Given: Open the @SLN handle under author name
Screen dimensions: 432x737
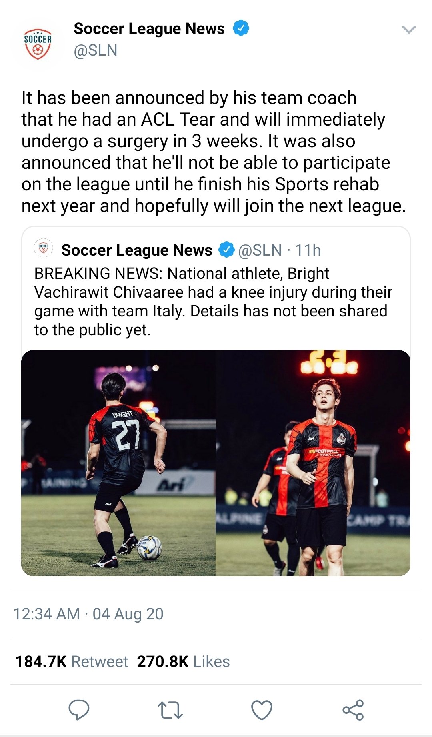Looking at the screenshot, I should [x=96, y=50].
